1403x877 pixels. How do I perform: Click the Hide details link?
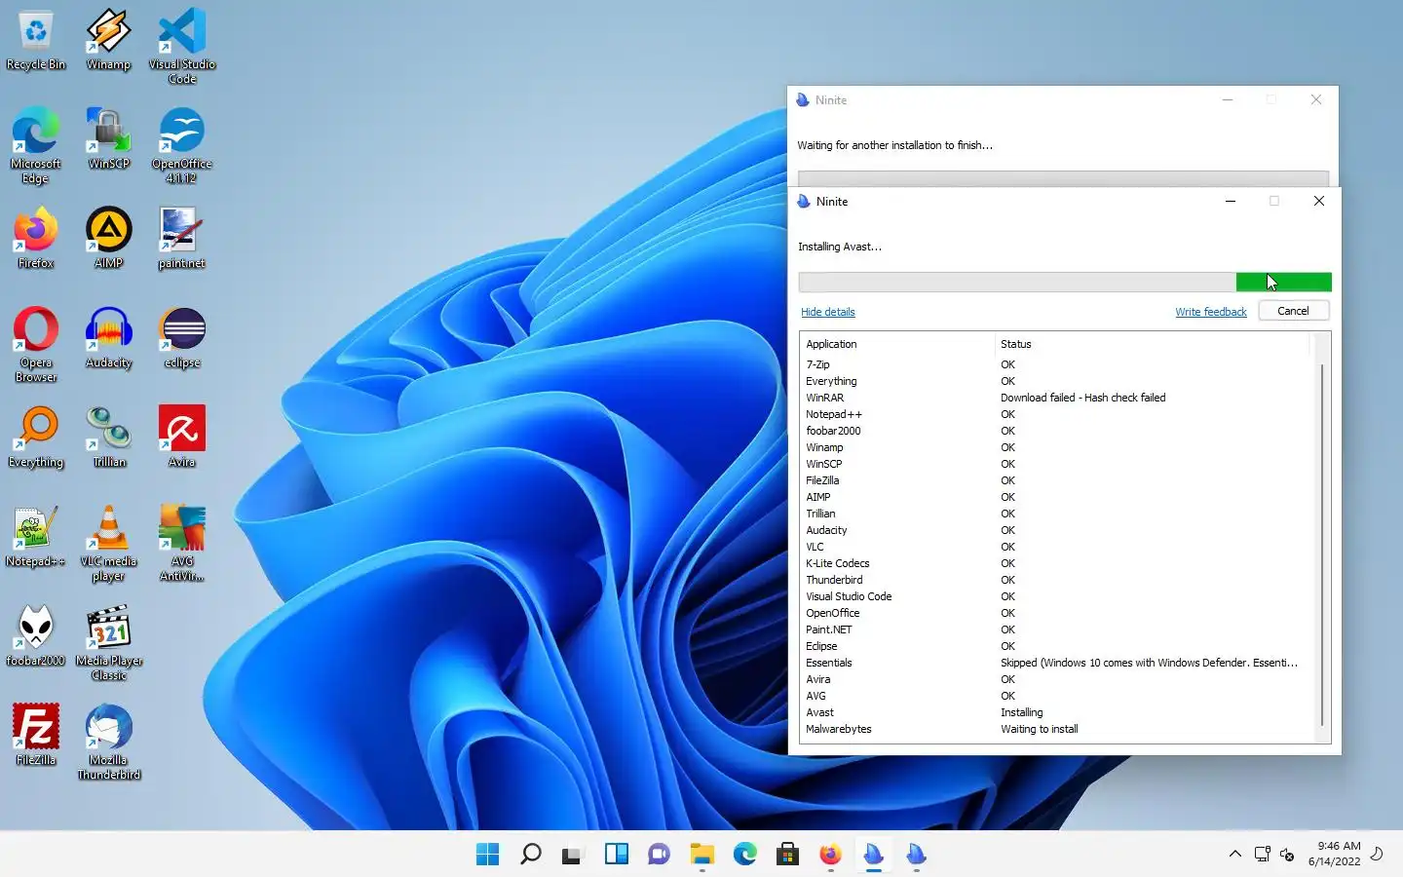tap(827, 312)
